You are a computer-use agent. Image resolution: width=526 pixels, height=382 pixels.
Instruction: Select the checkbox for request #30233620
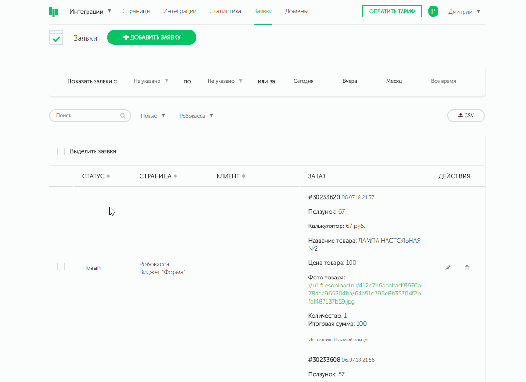[x=61, y=267]
